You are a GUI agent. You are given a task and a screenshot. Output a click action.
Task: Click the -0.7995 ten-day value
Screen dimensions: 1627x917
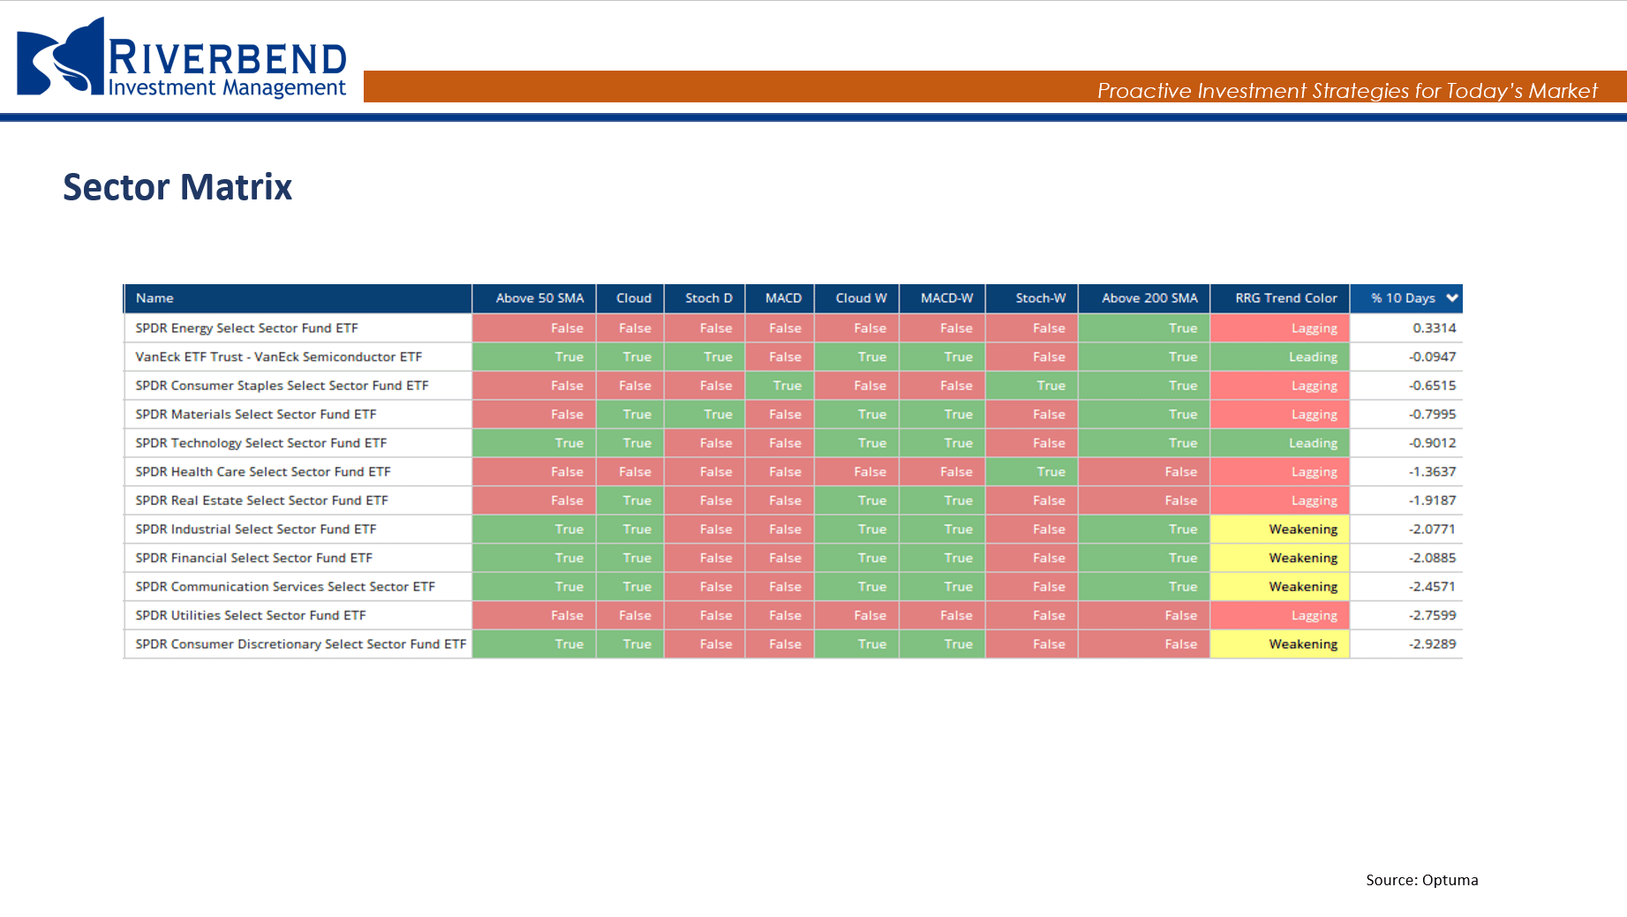pyautogui.click(x=1406, y=414)
